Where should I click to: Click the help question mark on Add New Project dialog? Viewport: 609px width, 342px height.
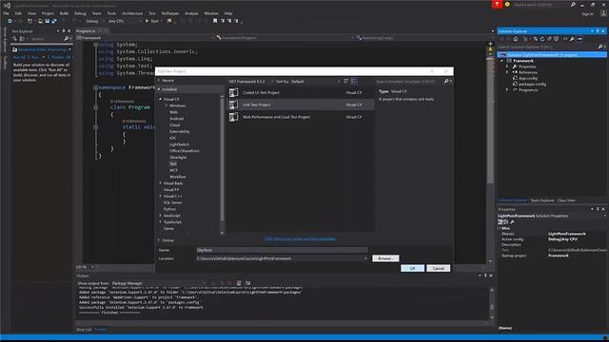pos(431,71)
